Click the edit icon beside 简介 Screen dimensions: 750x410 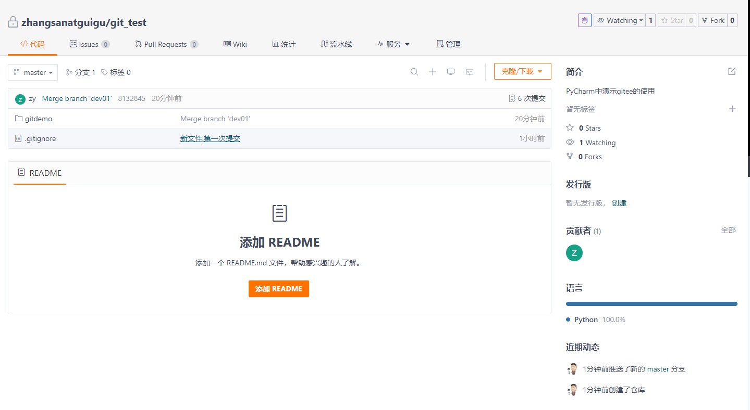point(732,71)
